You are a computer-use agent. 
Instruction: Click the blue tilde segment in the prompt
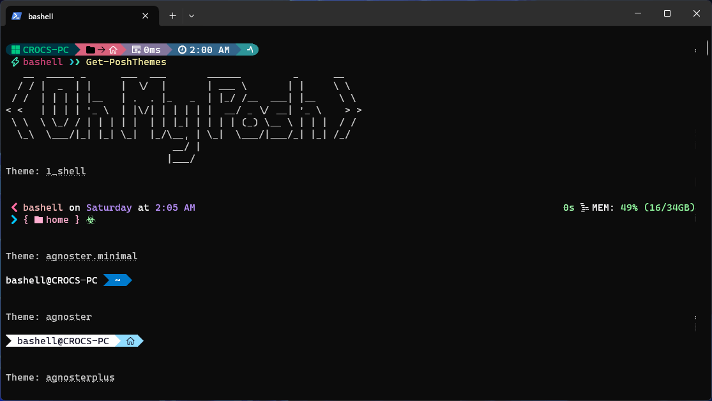(x=117, y=280)
